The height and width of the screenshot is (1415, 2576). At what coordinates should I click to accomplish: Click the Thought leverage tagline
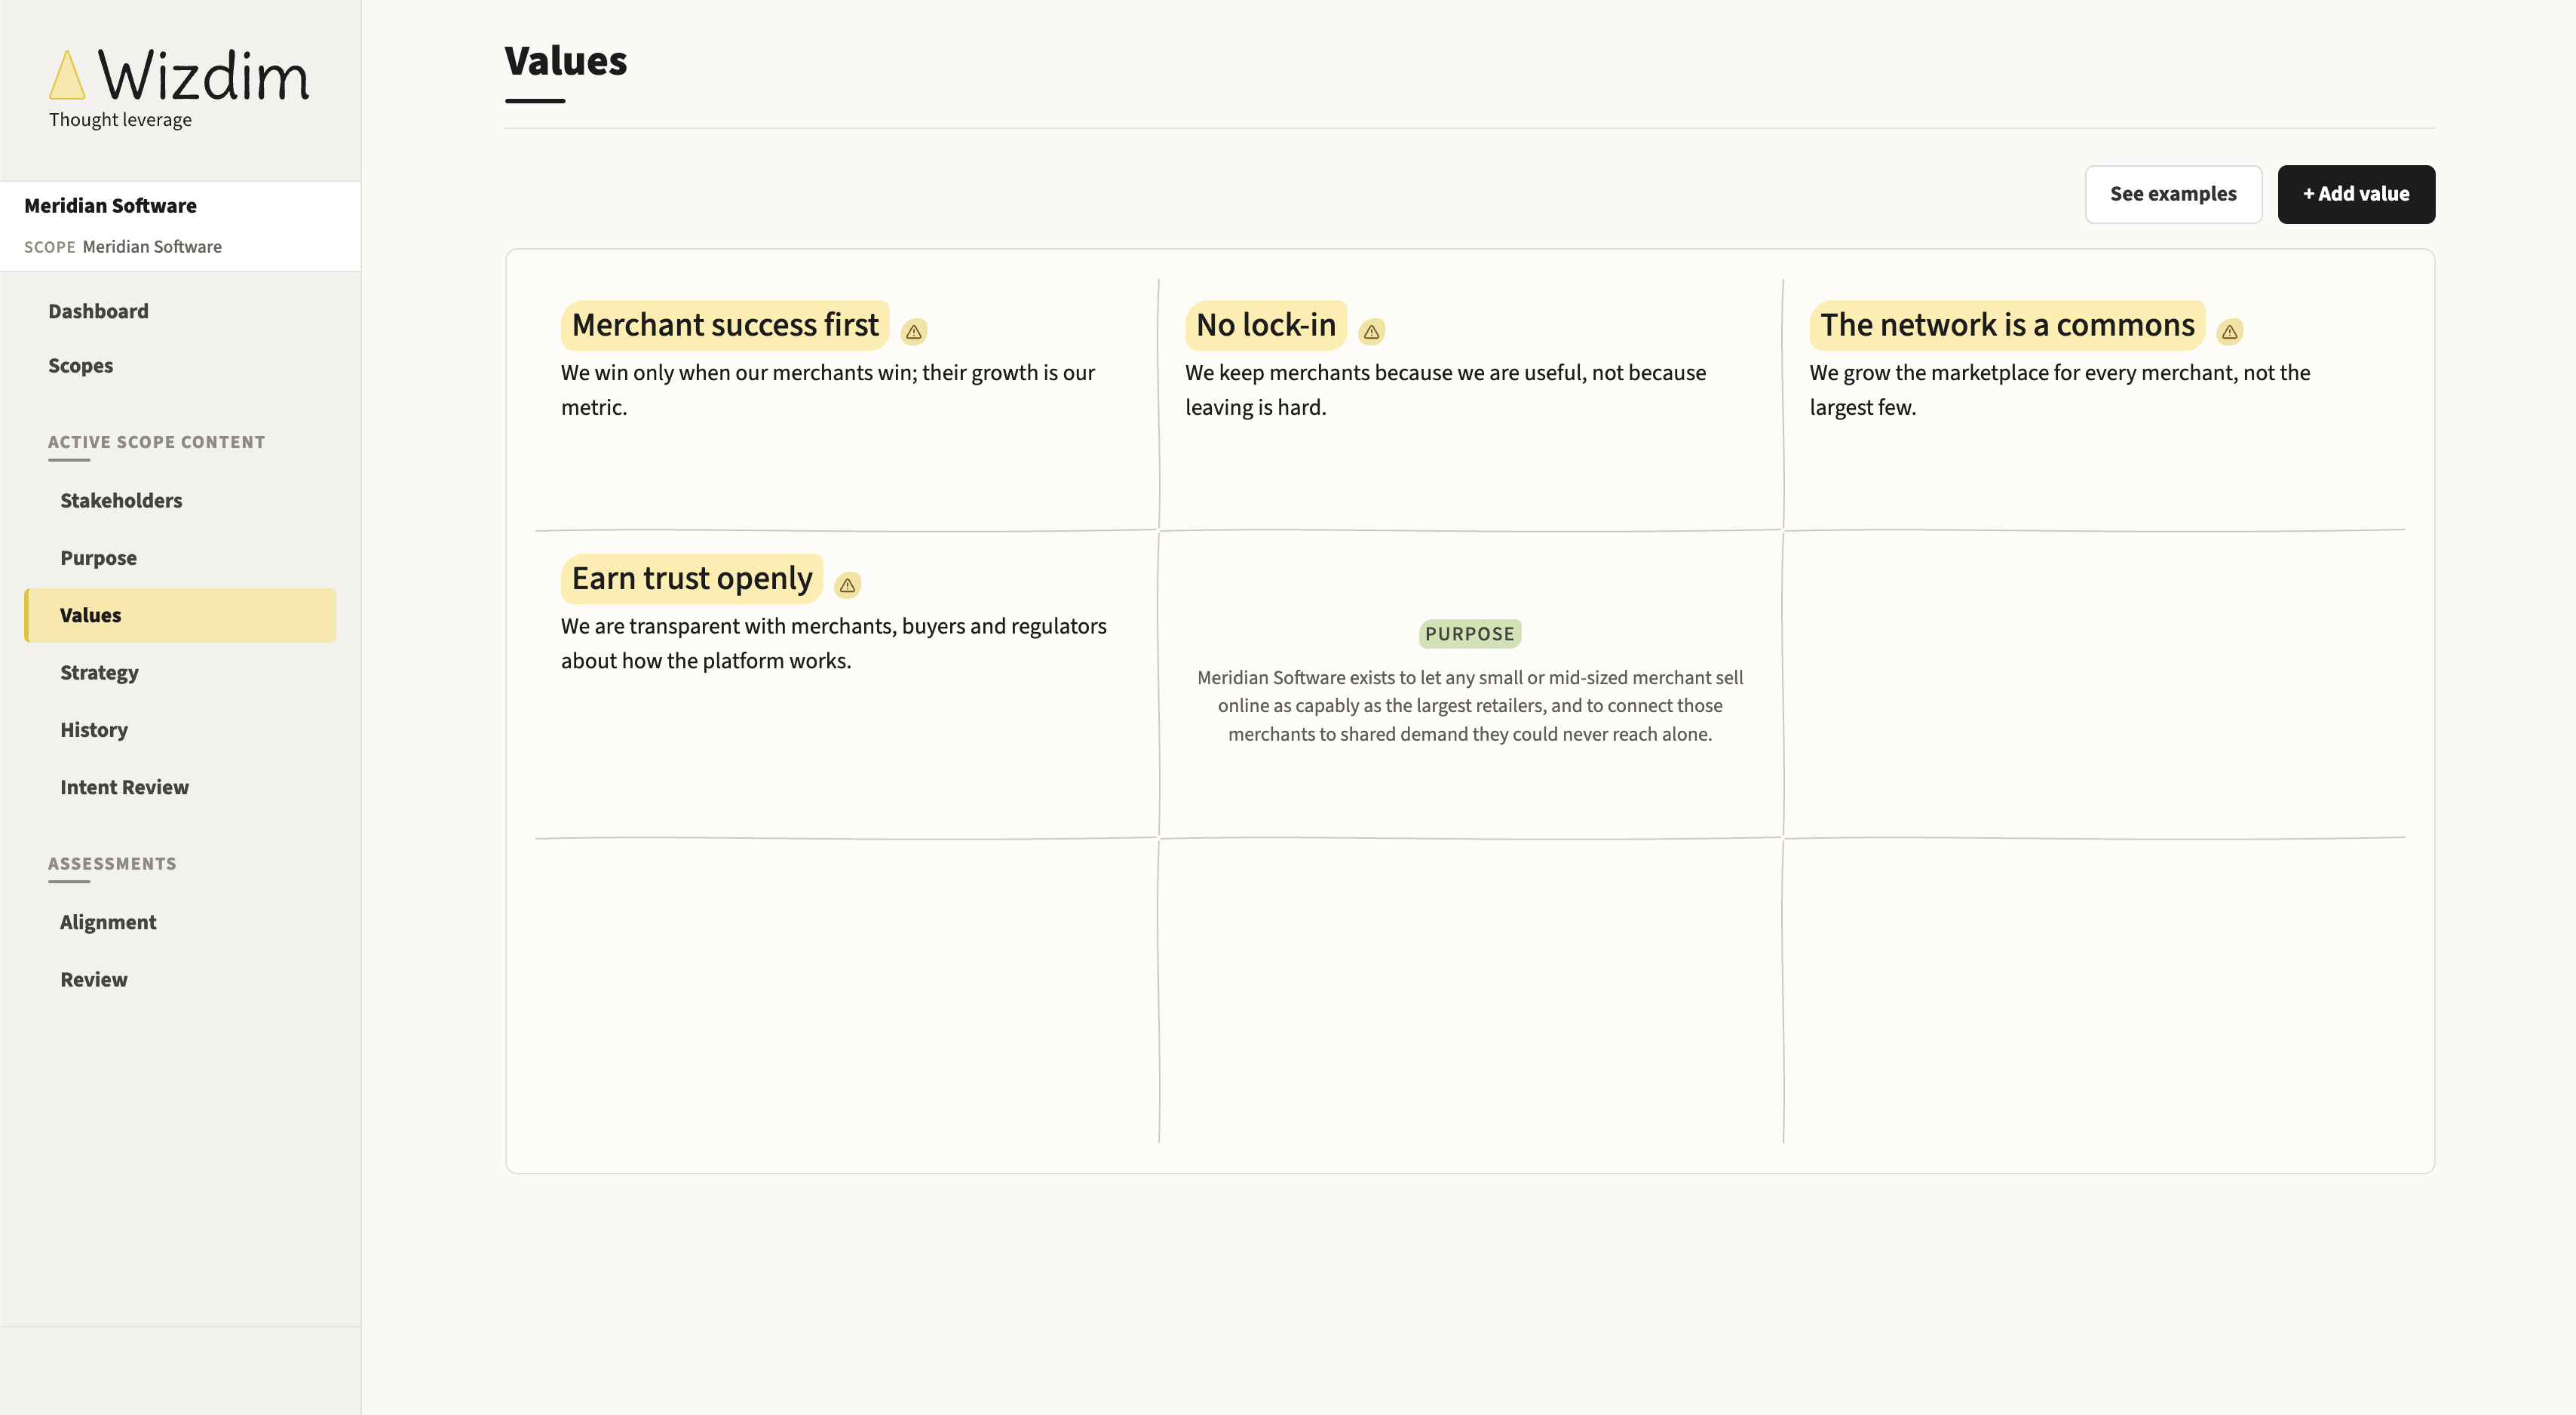(120, 120)
